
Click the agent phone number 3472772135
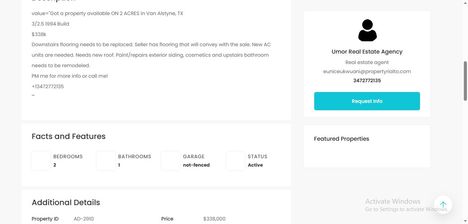point(367,80)
